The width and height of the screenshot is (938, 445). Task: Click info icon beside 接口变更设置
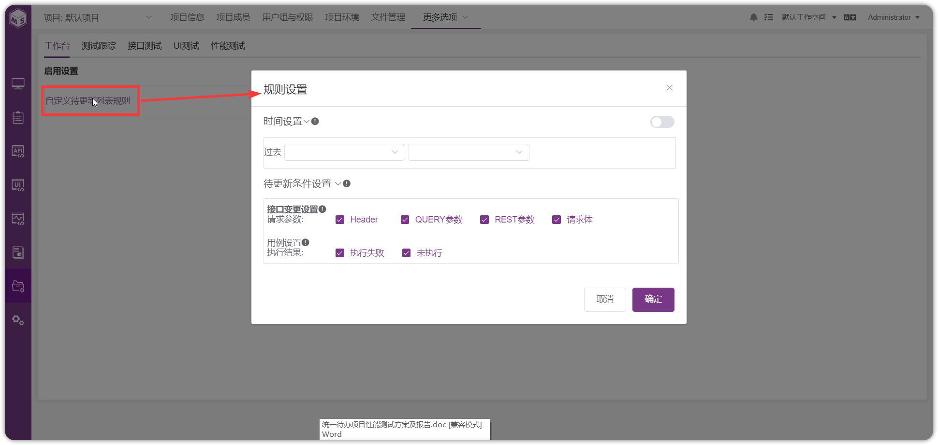(322, 209)
